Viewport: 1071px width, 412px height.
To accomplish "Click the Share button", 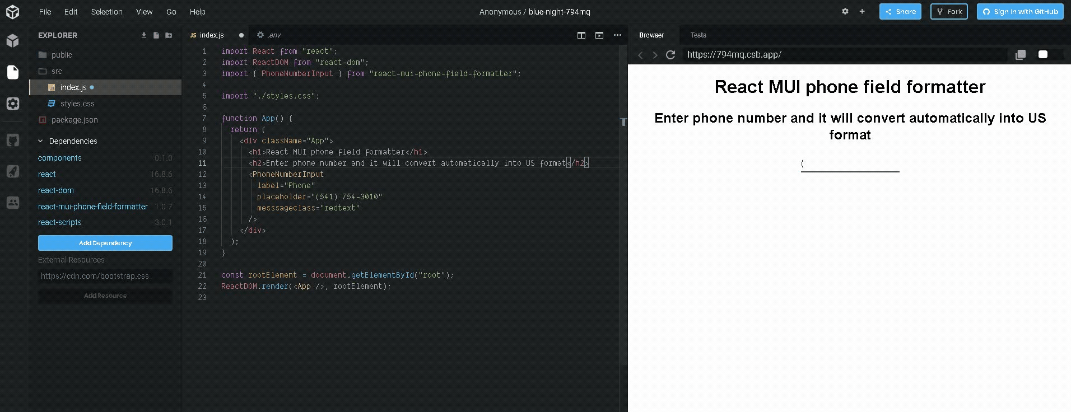I will (900, 12).
